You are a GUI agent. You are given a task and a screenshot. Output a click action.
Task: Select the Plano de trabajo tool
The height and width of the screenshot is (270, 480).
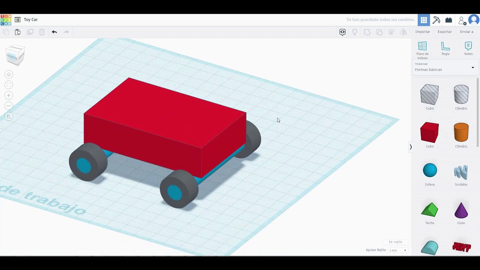tap(422, 50)
